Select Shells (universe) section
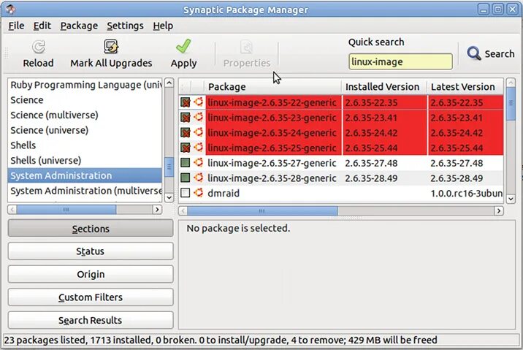523x350 pixels. coord(85,160)
